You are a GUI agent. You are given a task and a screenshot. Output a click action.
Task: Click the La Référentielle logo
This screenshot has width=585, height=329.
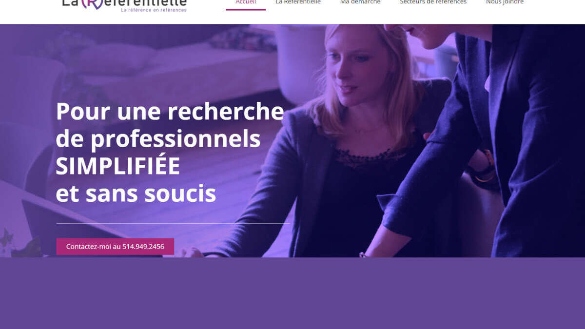pyautogui.click(x=124, y=5)
